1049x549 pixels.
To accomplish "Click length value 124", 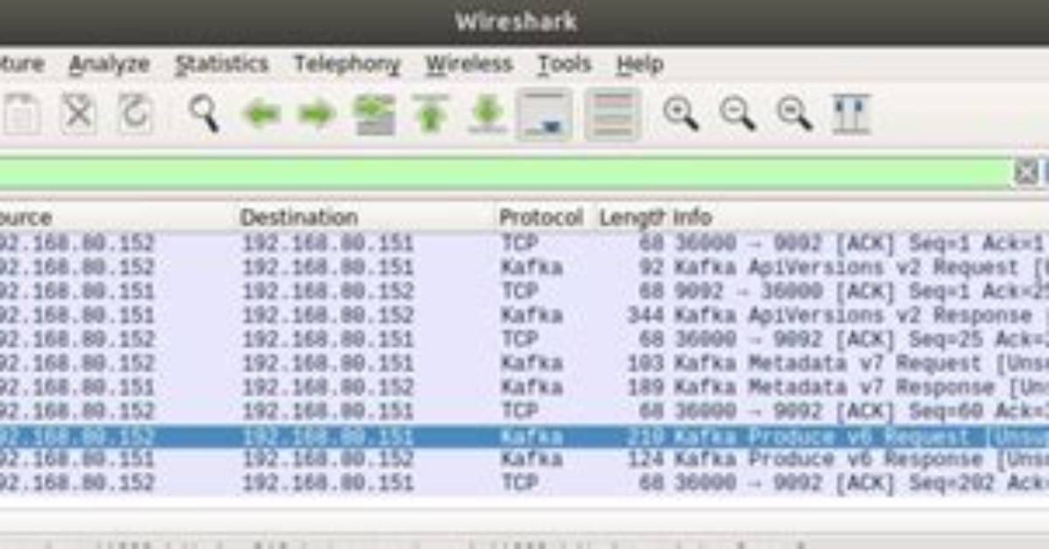I will tap(645, 459).
